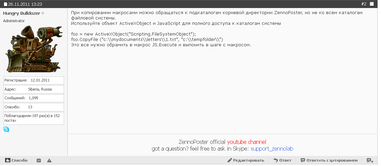Open the support_zennolab Skype link

point(274,149)
